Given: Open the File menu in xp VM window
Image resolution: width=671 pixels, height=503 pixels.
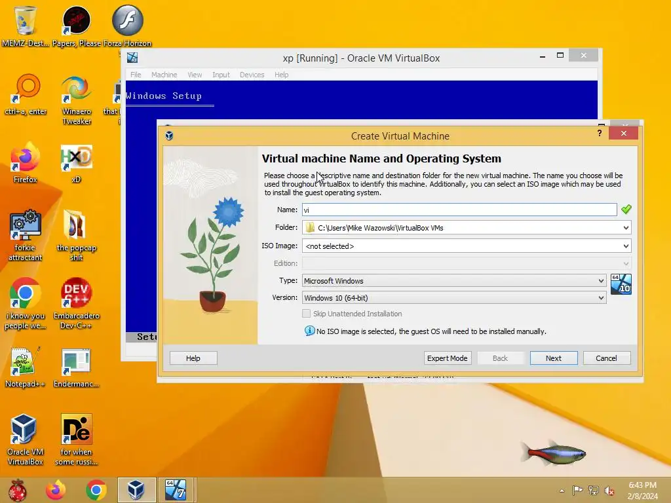Looking at the screenshot, I should tap(136, 75).
